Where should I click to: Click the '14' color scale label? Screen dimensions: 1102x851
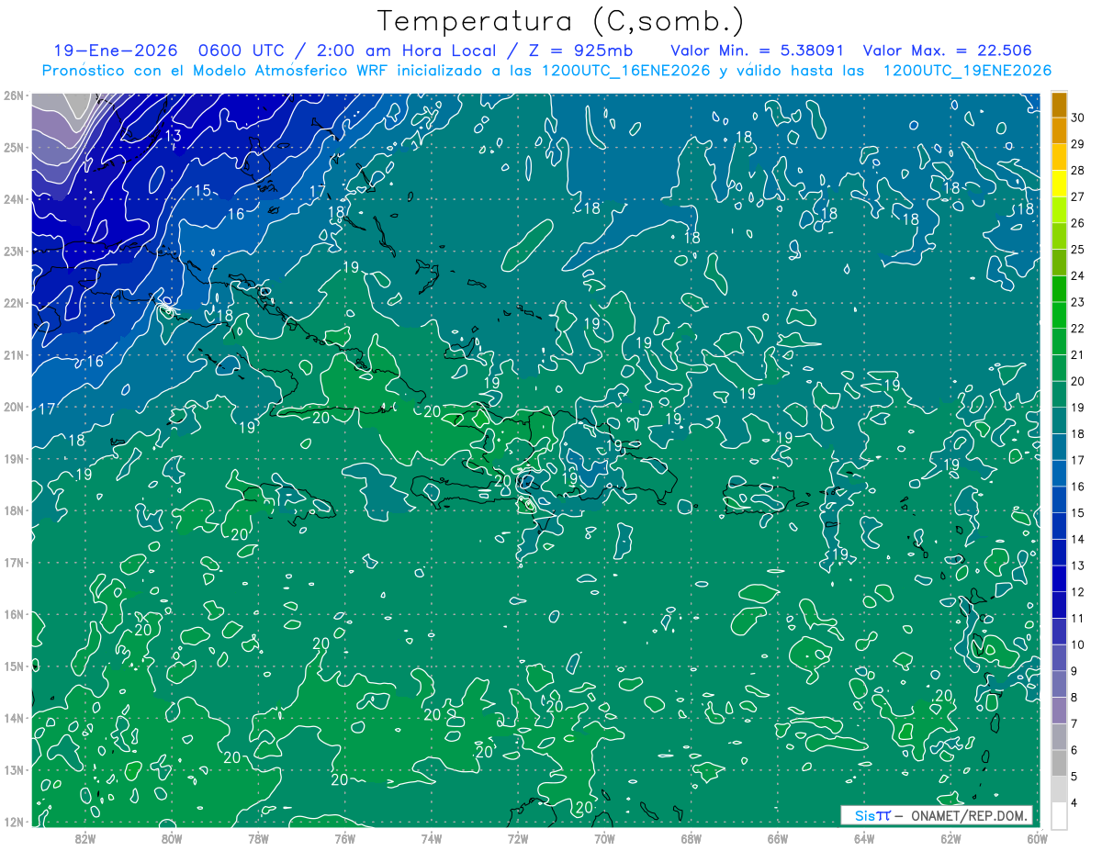click(1078, 539)
